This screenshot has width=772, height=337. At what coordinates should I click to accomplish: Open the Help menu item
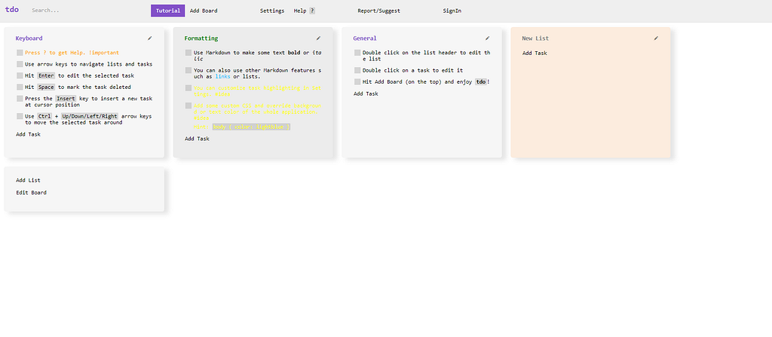pos(300,11)
